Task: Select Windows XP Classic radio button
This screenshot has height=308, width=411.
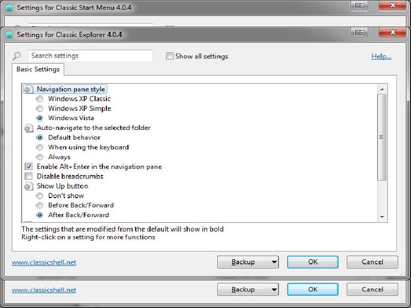Action: point(40,99)
